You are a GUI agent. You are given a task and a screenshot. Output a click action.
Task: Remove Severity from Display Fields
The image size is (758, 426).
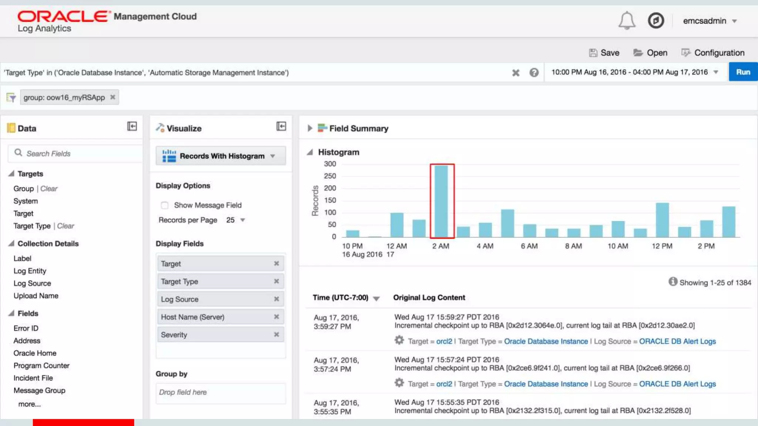(276, 335)
